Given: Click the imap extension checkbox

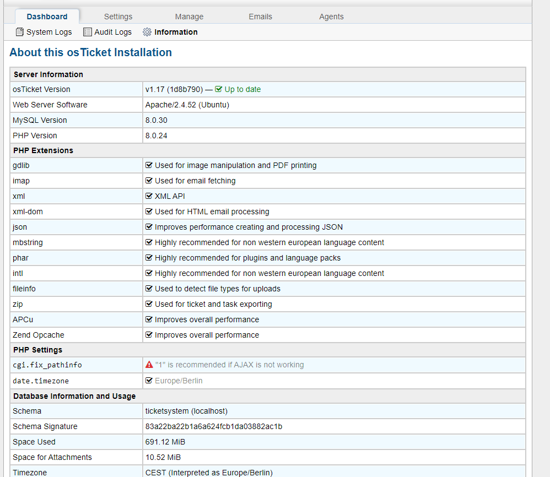Looking at the screenshot, I should click(x=149, y=181).
